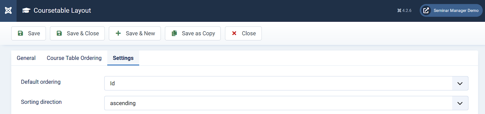This screenshot has width=485, height=114.
Task: Click the Joomla logo icon
Action: point(8,11)
